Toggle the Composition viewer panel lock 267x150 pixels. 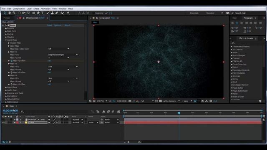(97, 18)
